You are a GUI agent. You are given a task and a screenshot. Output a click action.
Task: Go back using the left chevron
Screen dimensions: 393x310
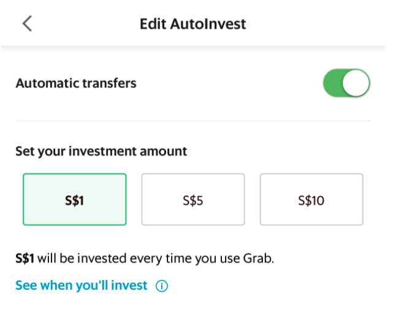[27, 23]
